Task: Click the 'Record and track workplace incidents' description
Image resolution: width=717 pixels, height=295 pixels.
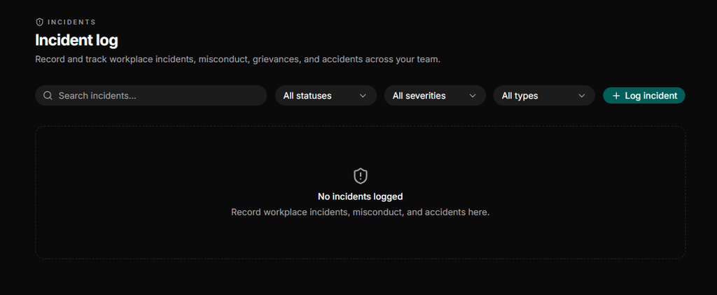Action: (x=238, y=60)
